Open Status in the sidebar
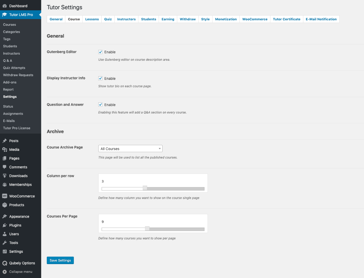 8,107
